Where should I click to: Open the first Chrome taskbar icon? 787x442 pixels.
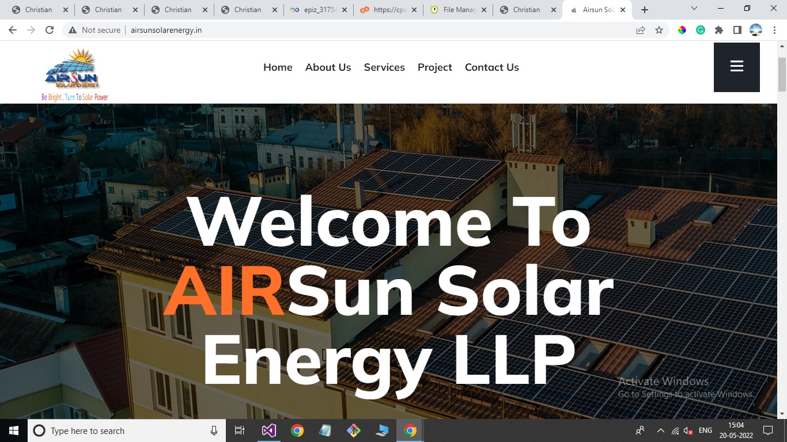pos(297,430)
